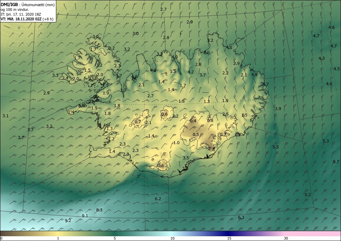This screenshot has height=241, width=341.
Task: Click the 4.5 value on the map
Action: click(337, 69)
